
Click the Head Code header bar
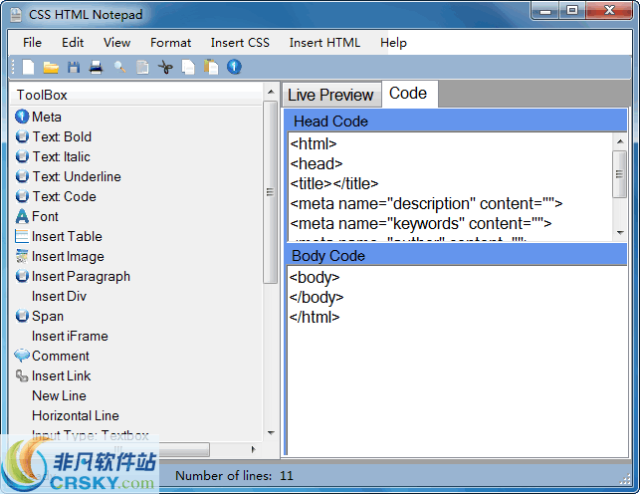click(x=456, y=122)
